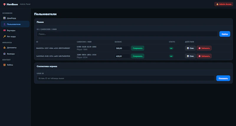Open Стат. for Player-3554

(x=190, y=56)
